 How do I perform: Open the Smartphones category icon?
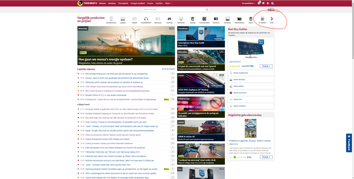click(x=111, y=19)
